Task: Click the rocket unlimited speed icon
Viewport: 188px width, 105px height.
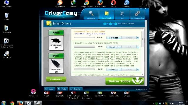Action: pos(56,66)
